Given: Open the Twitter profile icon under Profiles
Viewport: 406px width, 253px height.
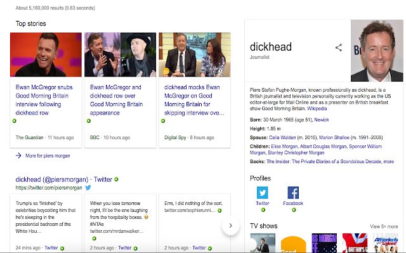Looking at the screenshot, I should tap(262, 192).
